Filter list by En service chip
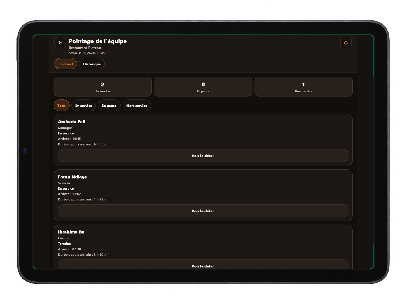The width and height of the screenshot is (406, 304). click(84, 106)
